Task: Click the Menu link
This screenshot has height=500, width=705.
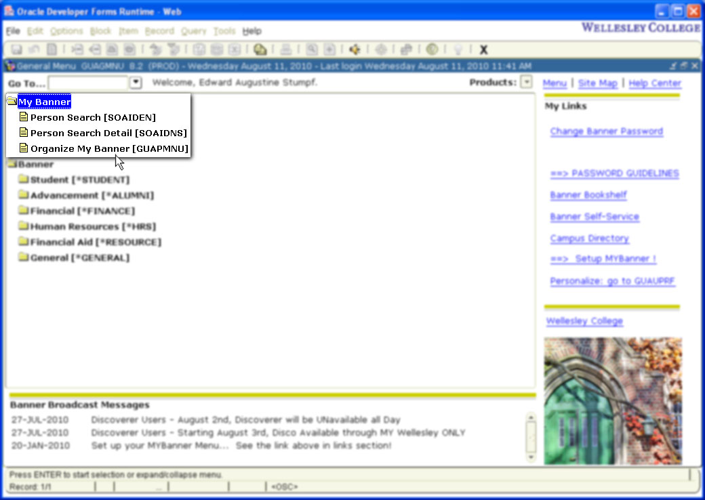Action: (x=555, y=83)
